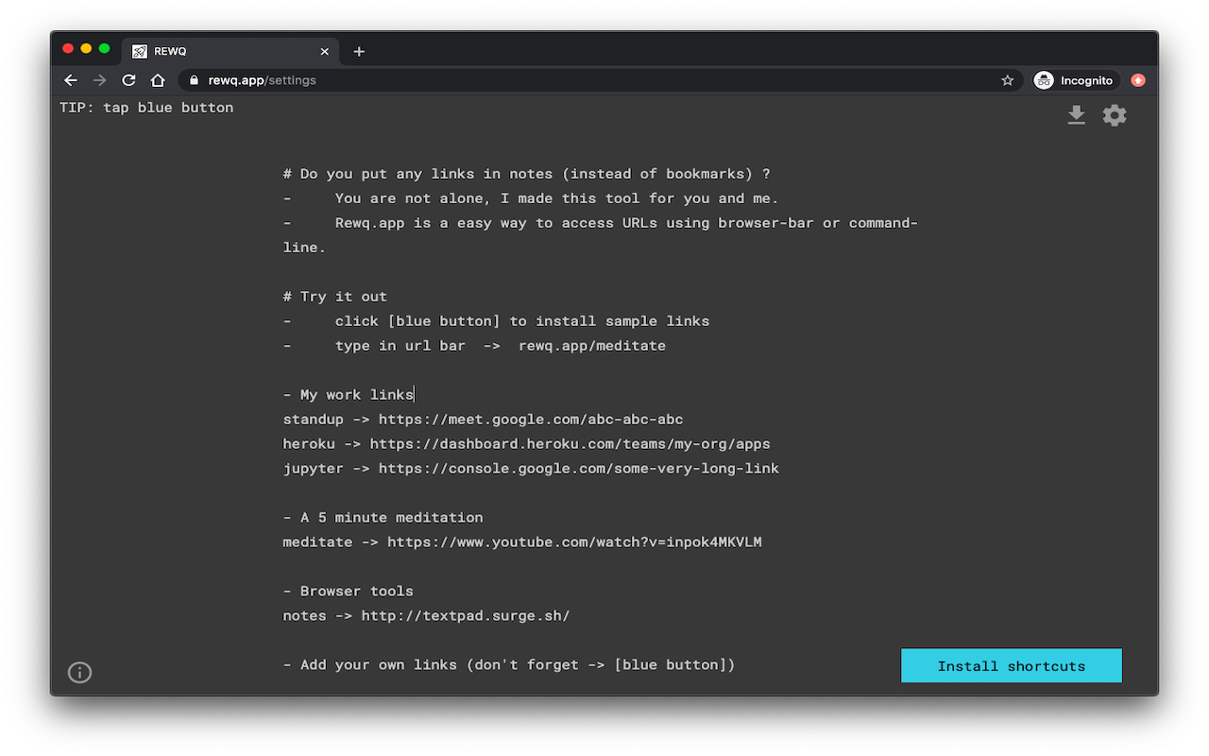Click the download icon at top right

click(1076, 115)
